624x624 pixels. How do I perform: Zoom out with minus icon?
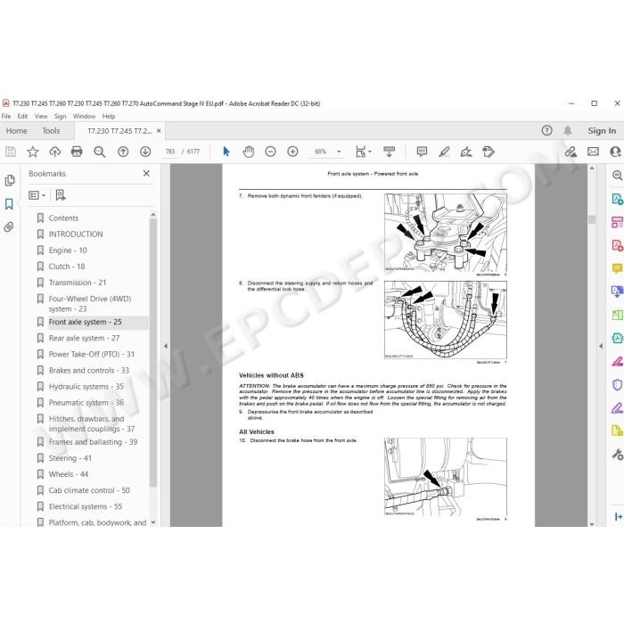pyautogui.click(x=271, y=152)
